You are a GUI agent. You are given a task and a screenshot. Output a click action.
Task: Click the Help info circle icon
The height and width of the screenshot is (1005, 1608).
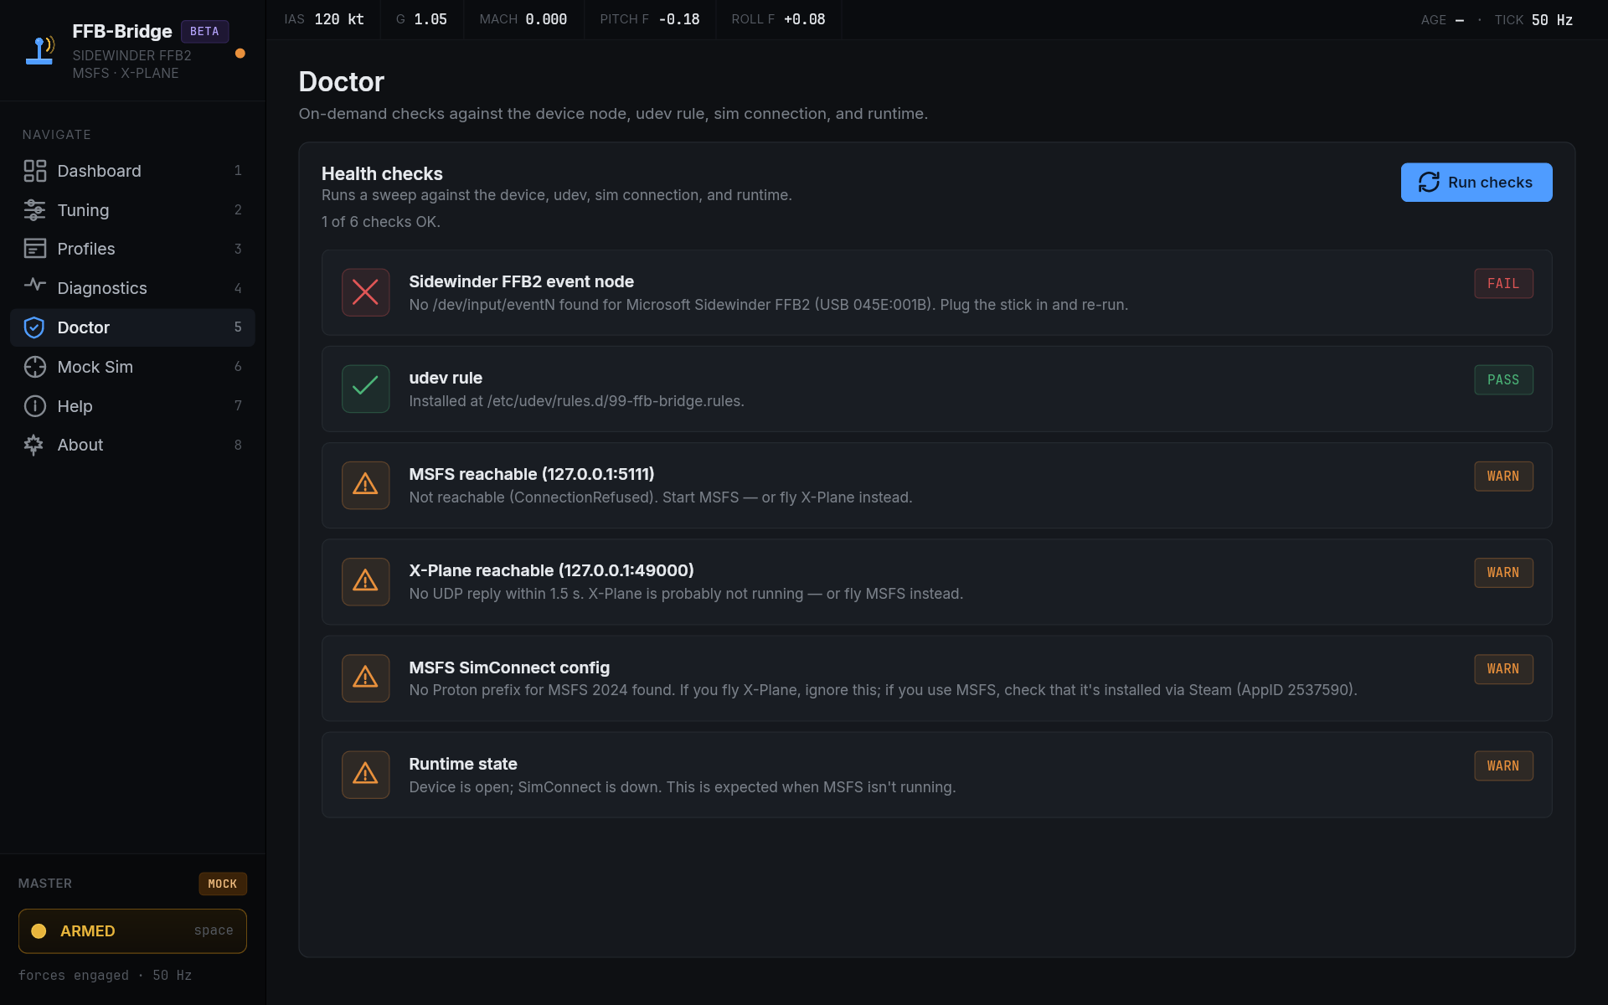(34, 406)
